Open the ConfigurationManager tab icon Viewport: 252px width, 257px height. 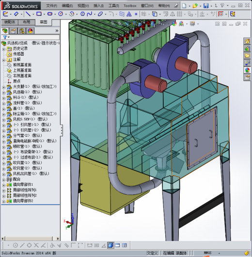pyautogui.click(x=22, y=31)
